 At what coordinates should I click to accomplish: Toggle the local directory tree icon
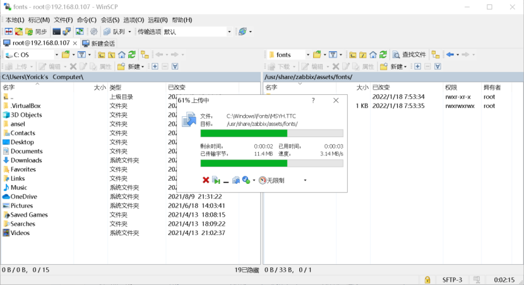click(x=145, y=54)
